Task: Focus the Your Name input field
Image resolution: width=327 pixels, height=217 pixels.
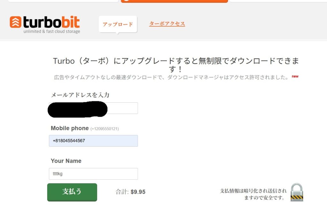Action: coord(94,174)
